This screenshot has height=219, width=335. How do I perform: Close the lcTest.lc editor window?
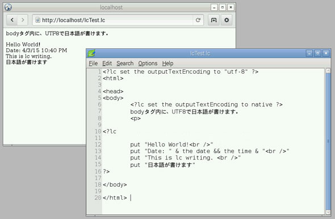pyautogui.click(x=326, y=53)
